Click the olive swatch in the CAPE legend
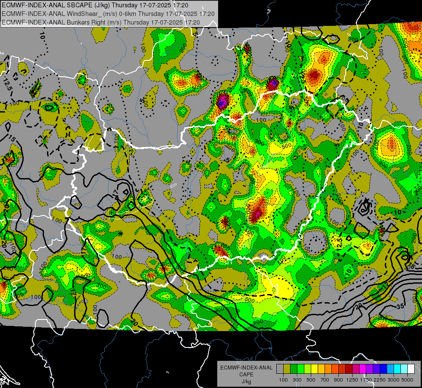 click(287, 369)
